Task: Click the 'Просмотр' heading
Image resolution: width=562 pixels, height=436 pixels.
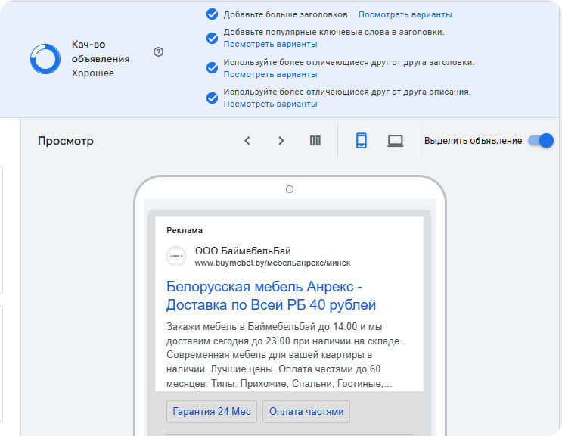Action: (66, 141)
